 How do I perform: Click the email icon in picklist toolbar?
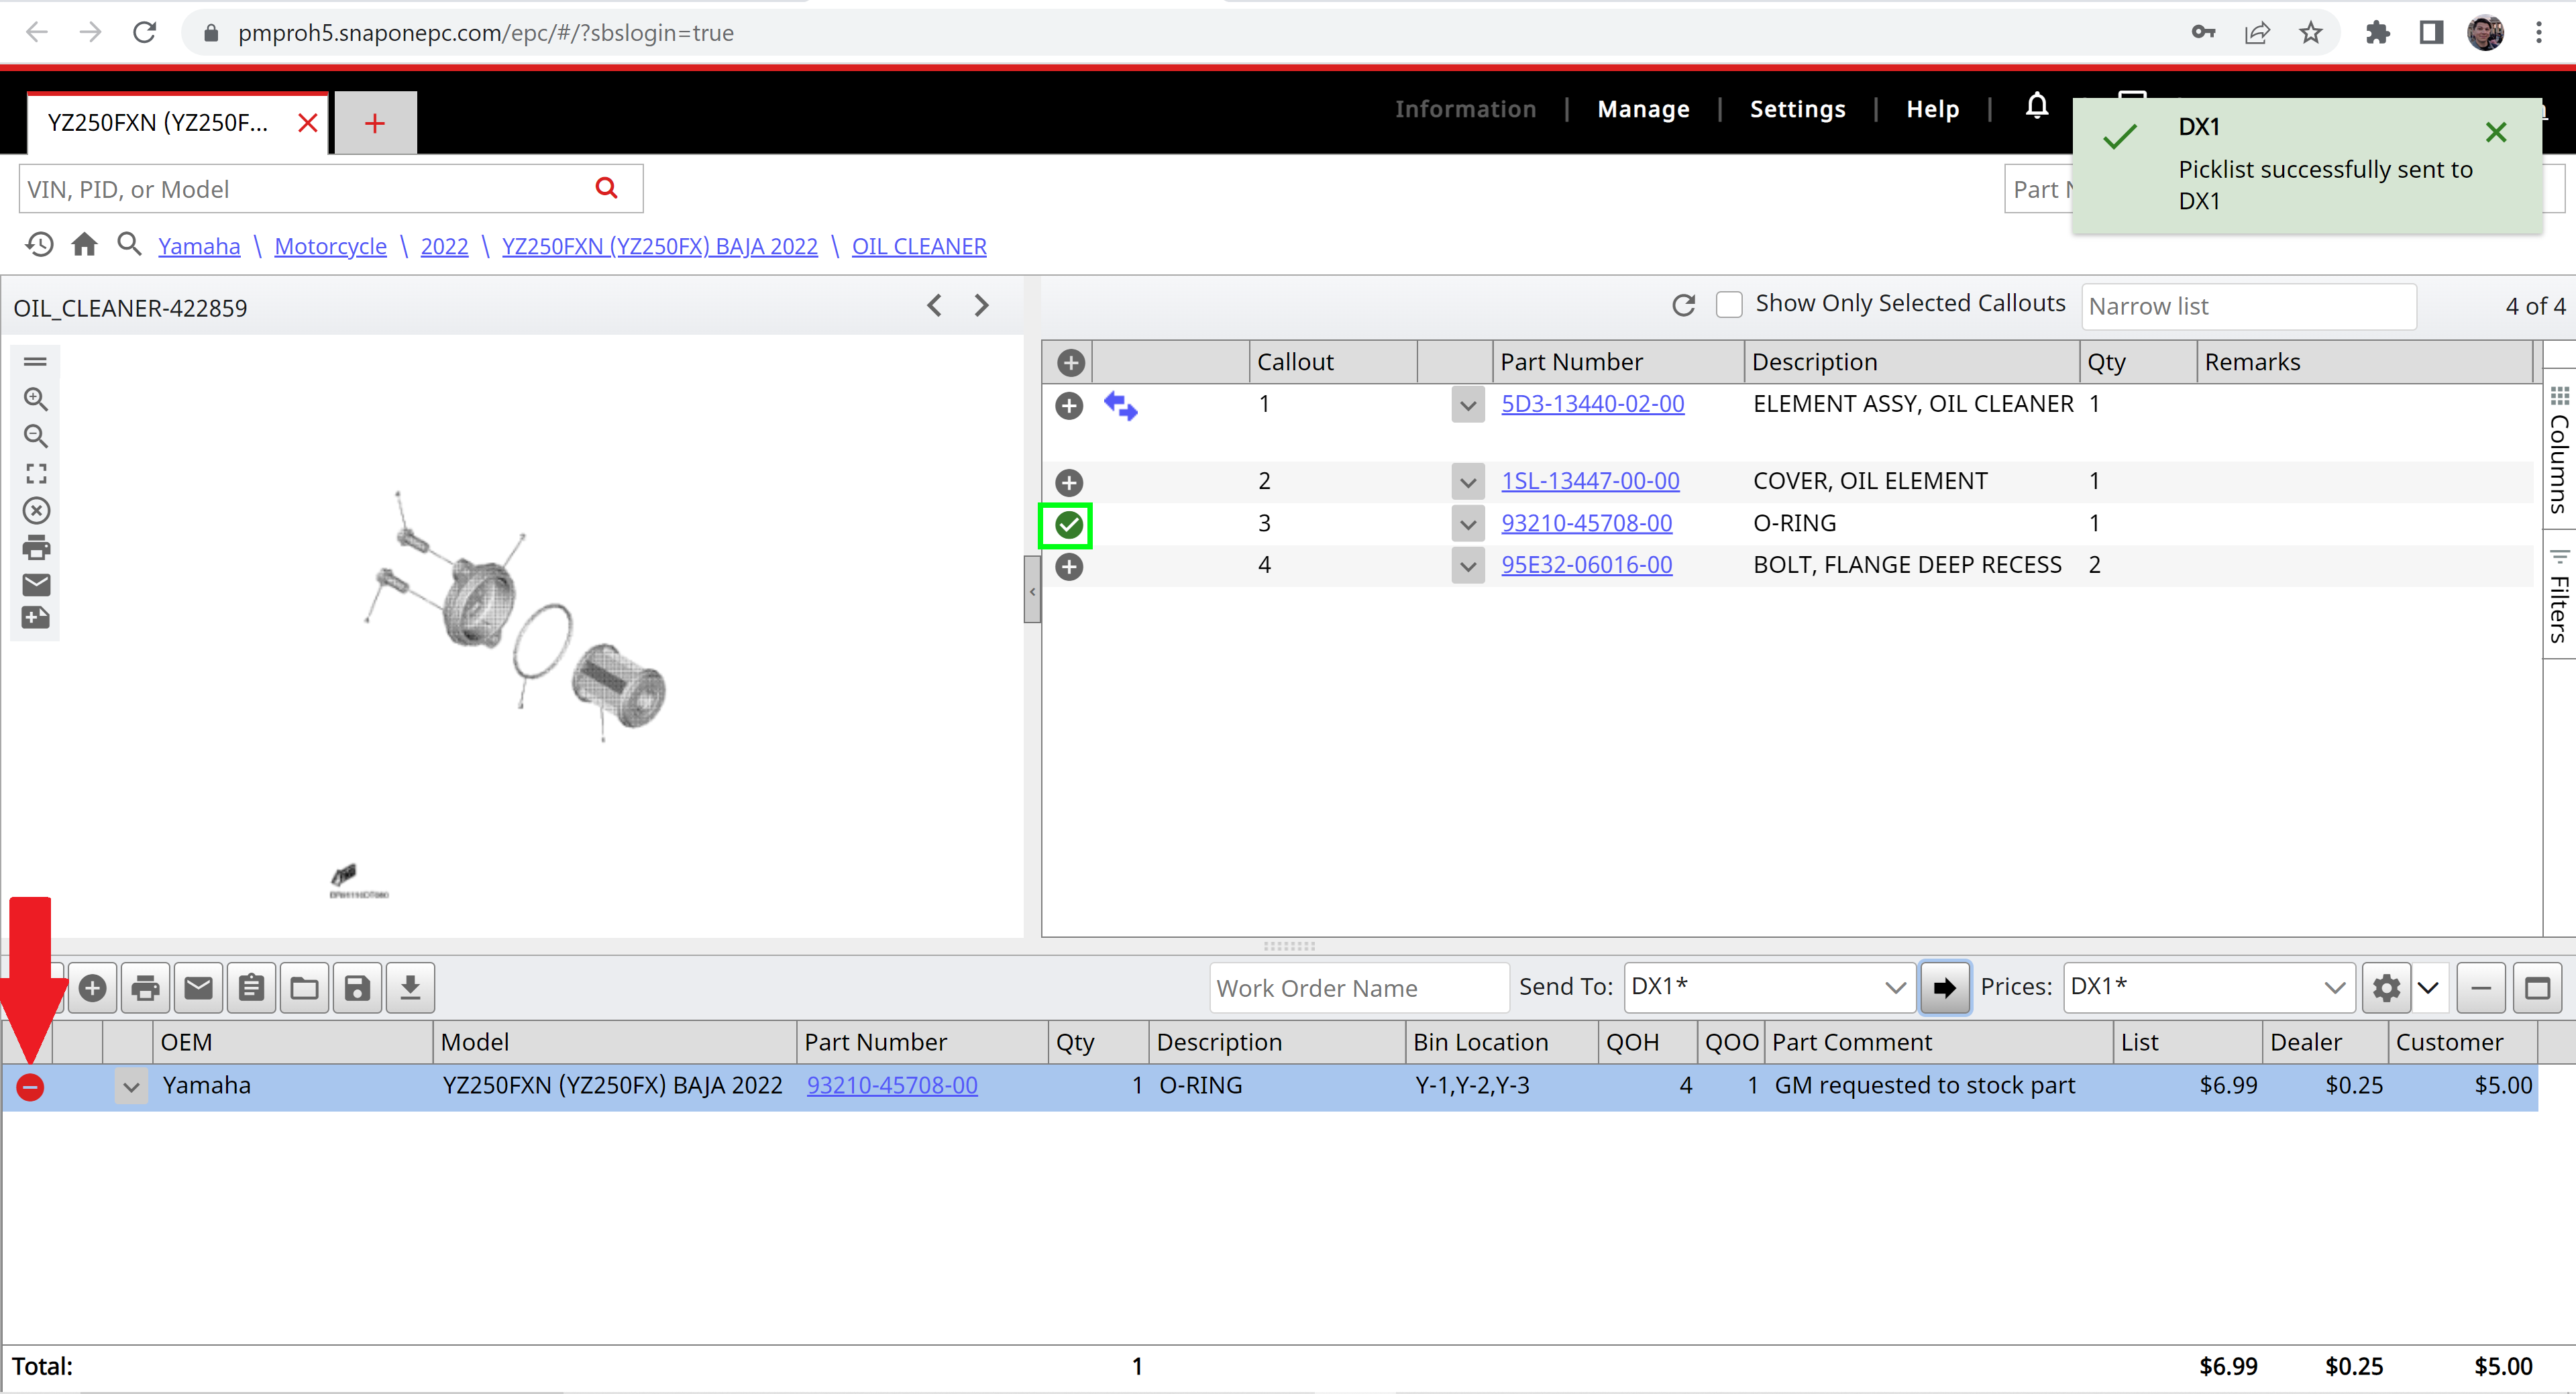198,988
